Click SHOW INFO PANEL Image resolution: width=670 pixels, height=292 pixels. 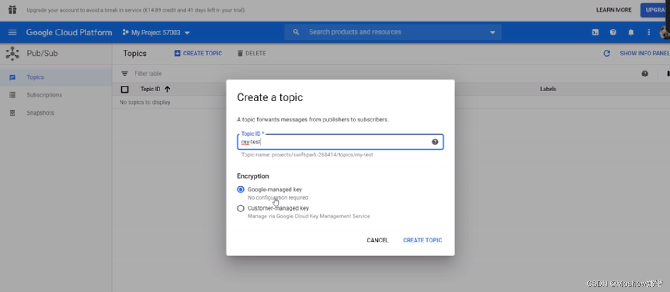click(645, 54)
